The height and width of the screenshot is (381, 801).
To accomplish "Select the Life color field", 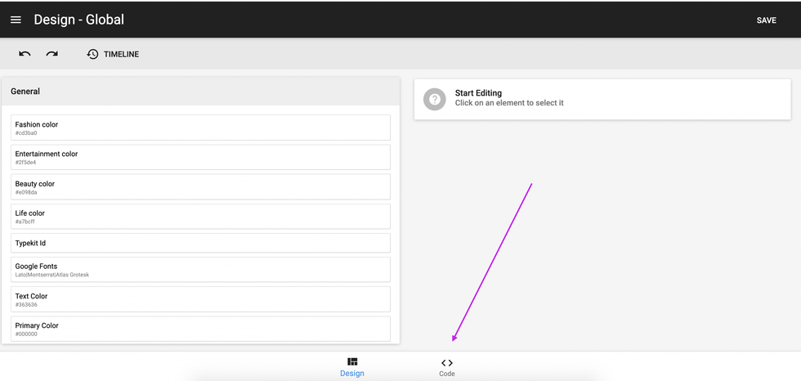I will click(x=200, y=217).
